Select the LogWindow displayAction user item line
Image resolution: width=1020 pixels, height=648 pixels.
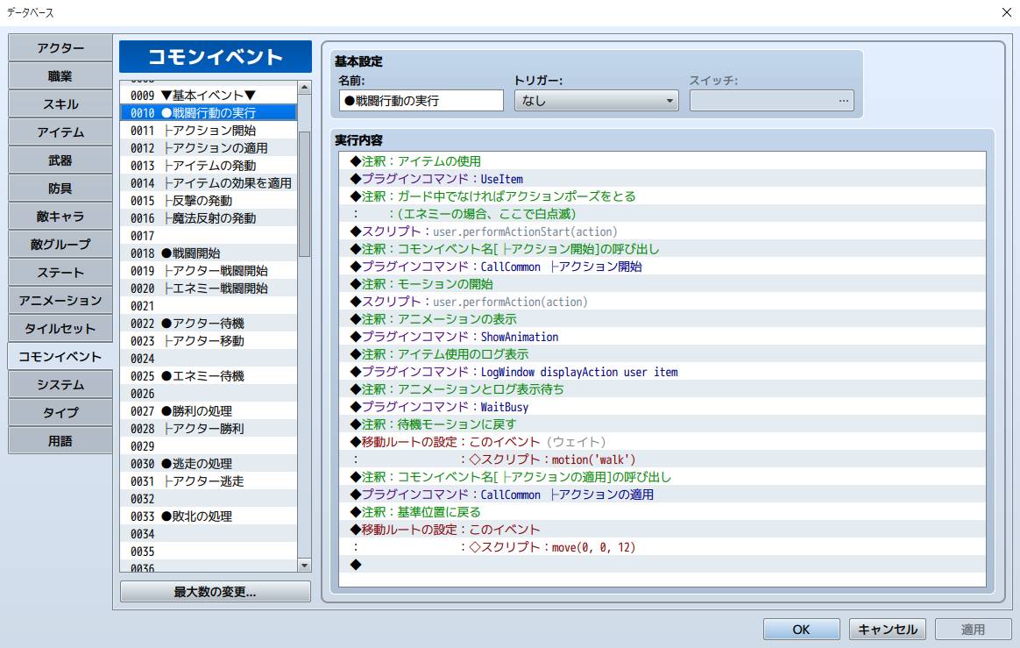point(662,372)
